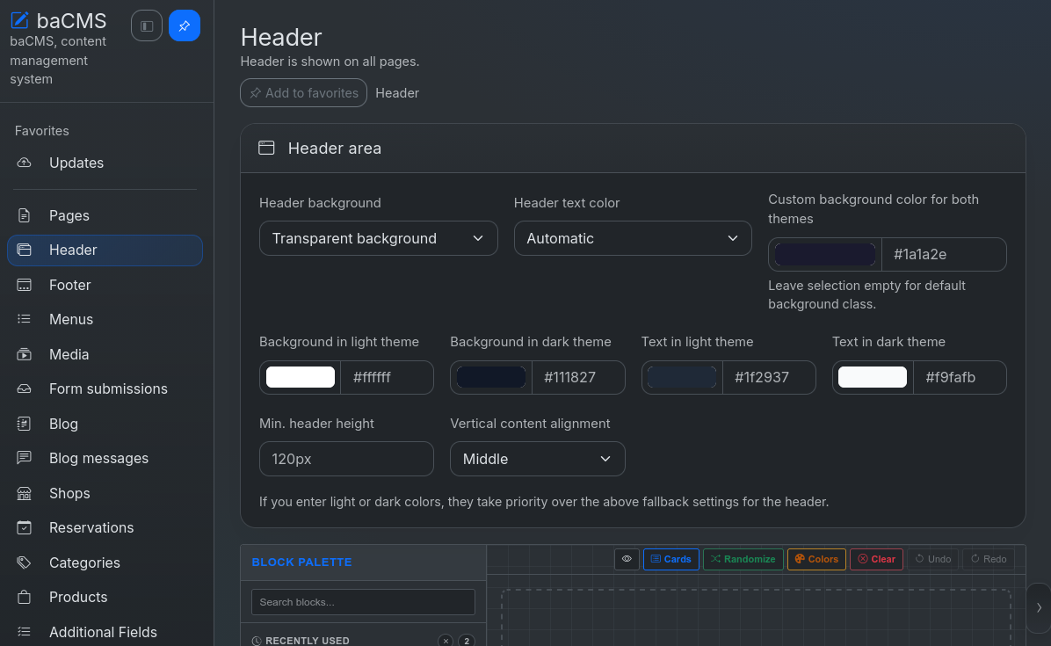Click the red Clear button
Viewport: 1051px width, 646px height.
pyautogui.click(x=876, y=559)
